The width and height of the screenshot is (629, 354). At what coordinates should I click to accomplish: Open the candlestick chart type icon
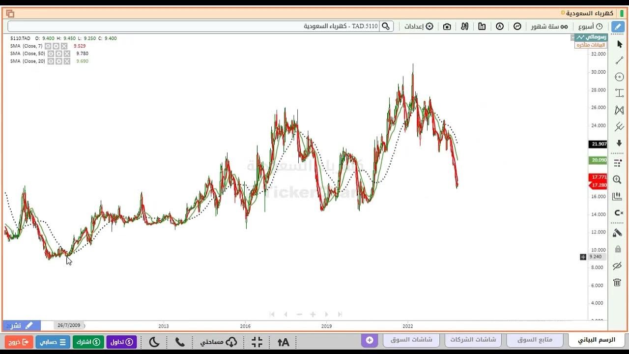coord(464,27)
